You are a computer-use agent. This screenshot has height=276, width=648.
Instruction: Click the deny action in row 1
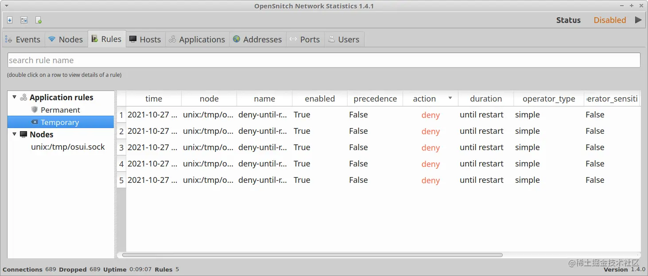pos(431,115)
